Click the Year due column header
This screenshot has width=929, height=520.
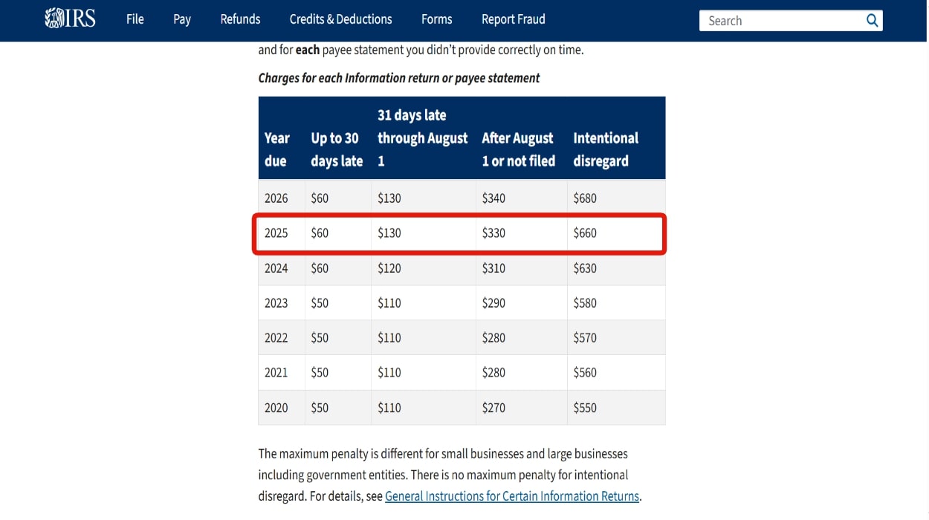[277, 149]
